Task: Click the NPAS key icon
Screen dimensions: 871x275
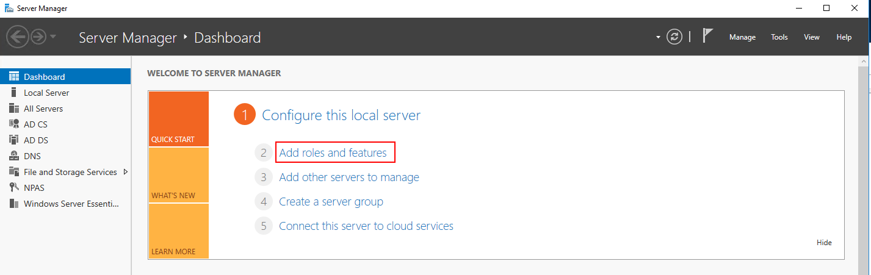Action: click(x=14, y=188)
